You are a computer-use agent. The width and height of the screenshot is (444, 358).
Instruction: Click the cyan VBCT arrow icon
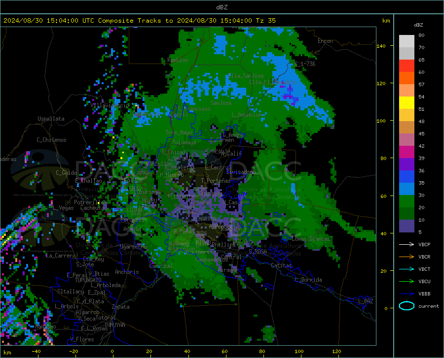pos(407,269)
